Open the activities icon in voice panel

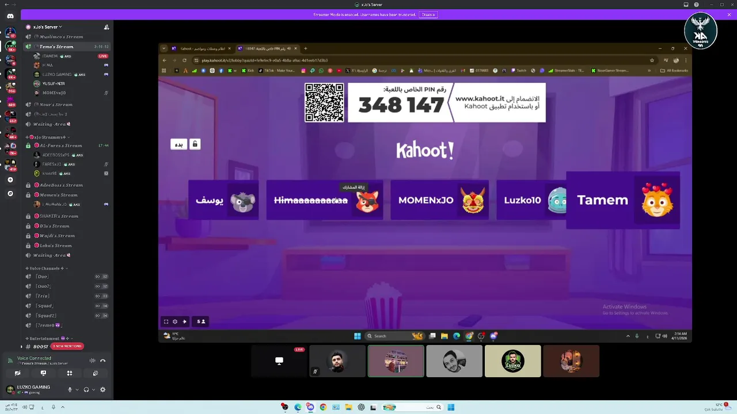(x=69, y=373)
